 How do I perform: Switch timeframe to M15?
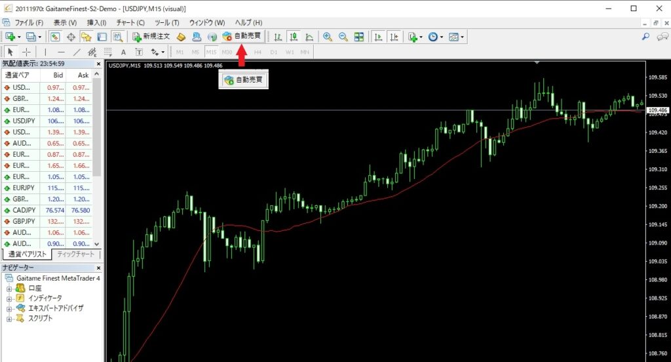[211, 52]
